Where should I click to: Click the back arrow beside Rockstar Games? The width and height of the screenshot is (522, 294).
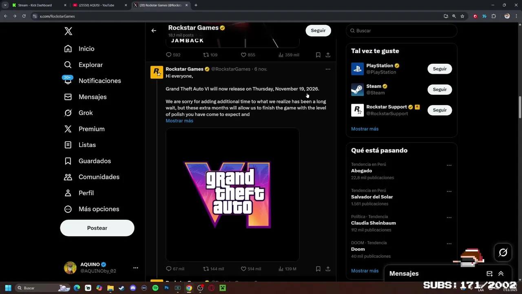[154, 31]
